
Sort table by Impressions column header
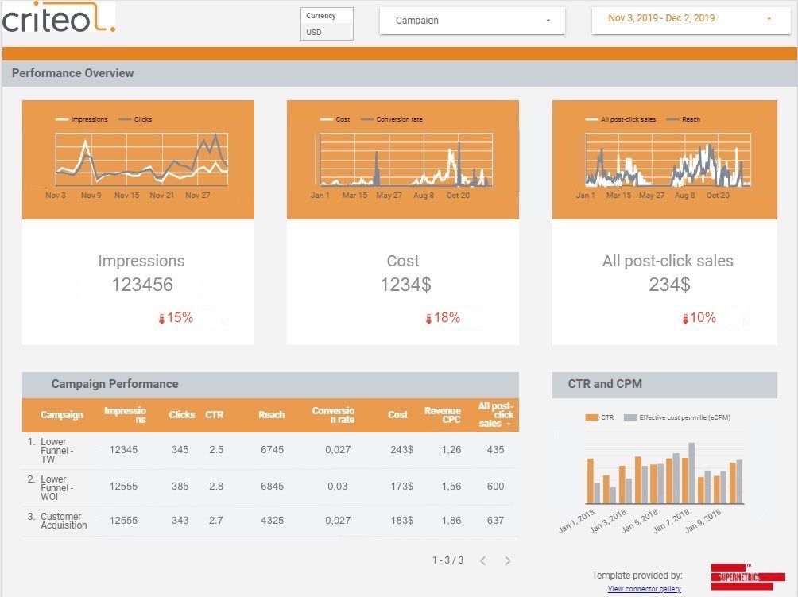(x=125, y=414)
